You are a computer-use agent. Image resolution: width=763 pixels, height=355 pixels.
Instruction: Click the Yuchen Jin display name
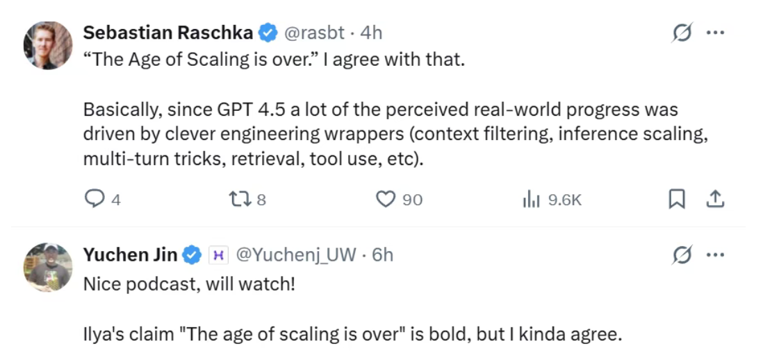tap(130, 255)
